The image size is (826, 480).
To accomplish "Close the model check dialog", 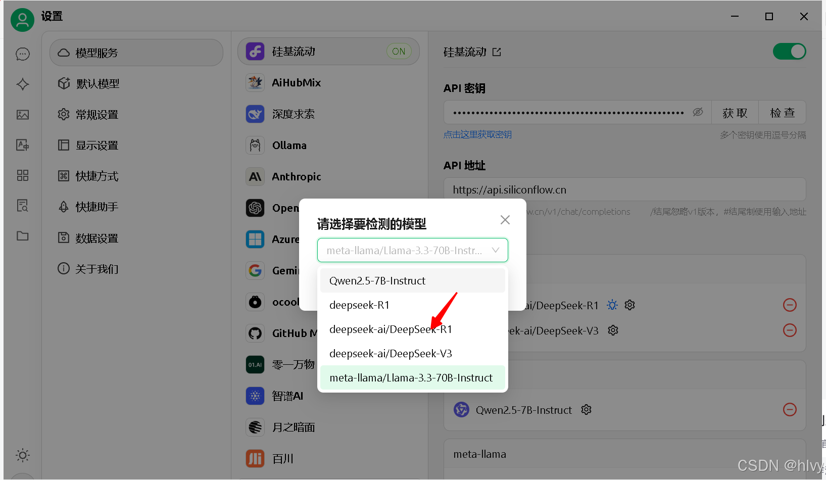I will pos(505,220).
